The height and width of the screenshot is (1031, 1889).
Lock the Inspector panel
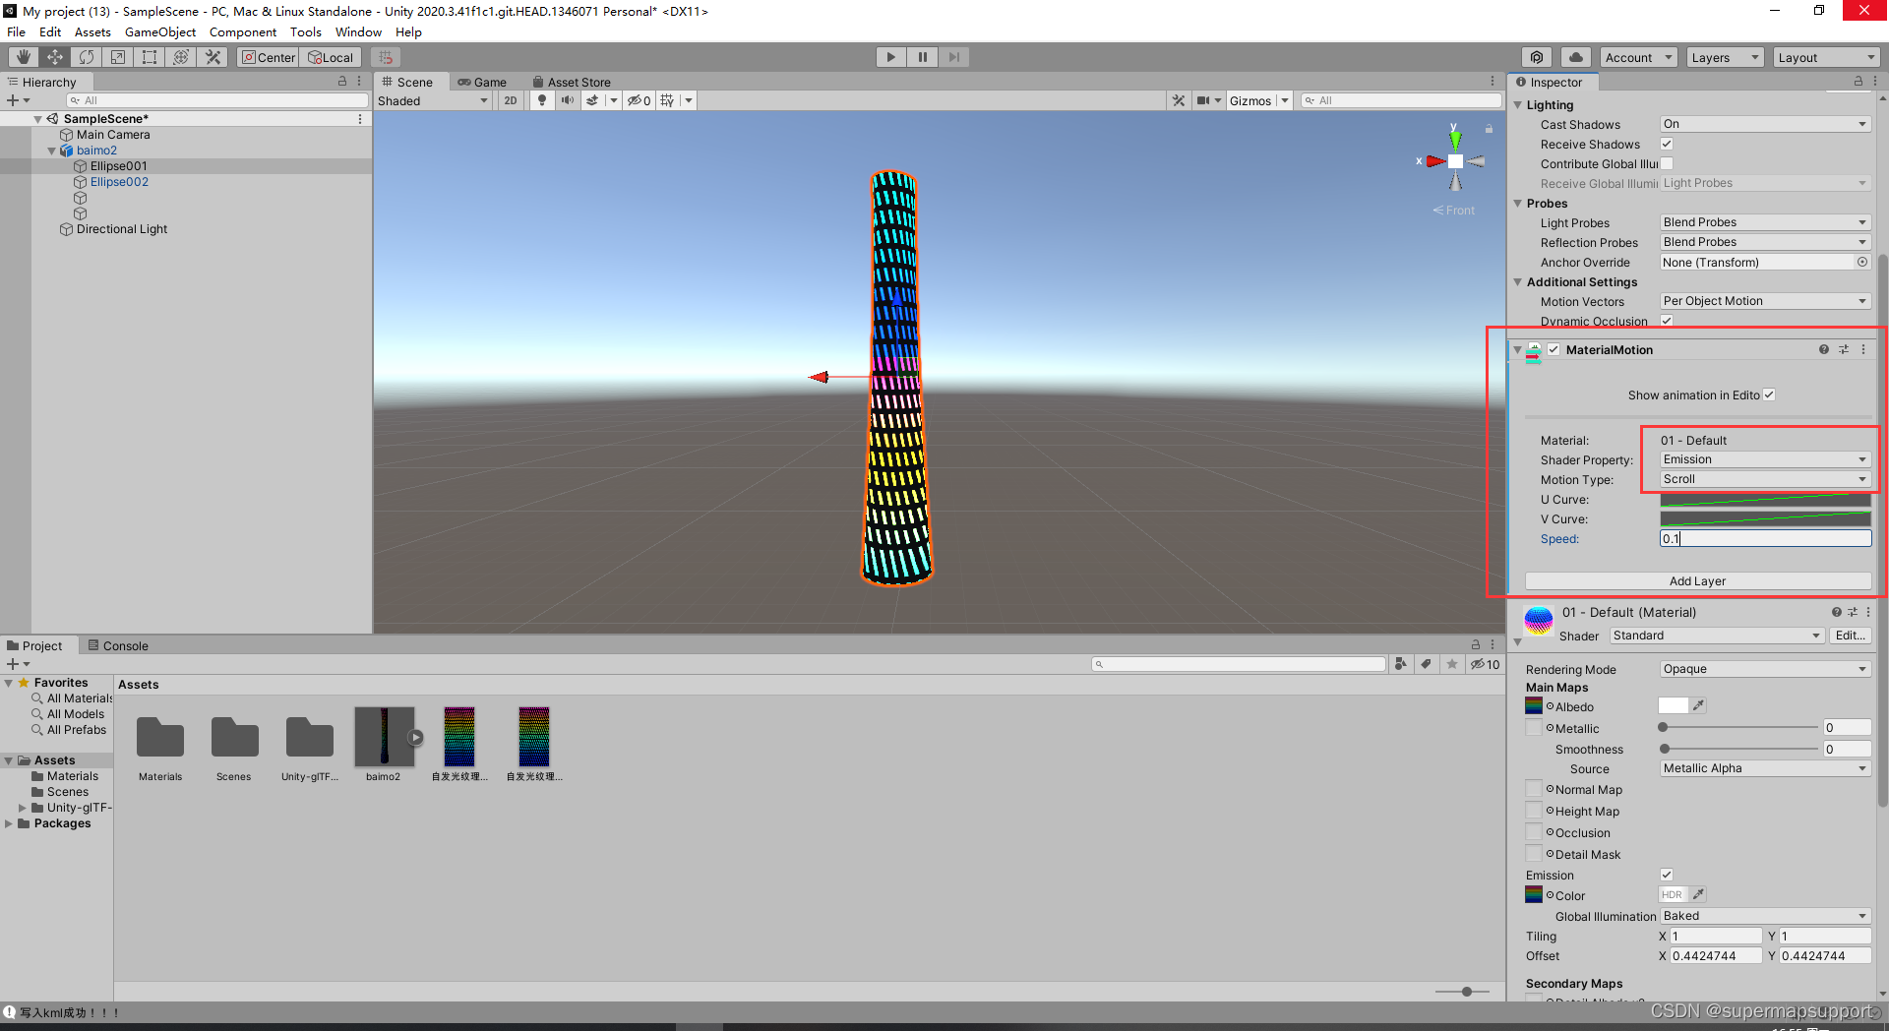coord(1859,82)
